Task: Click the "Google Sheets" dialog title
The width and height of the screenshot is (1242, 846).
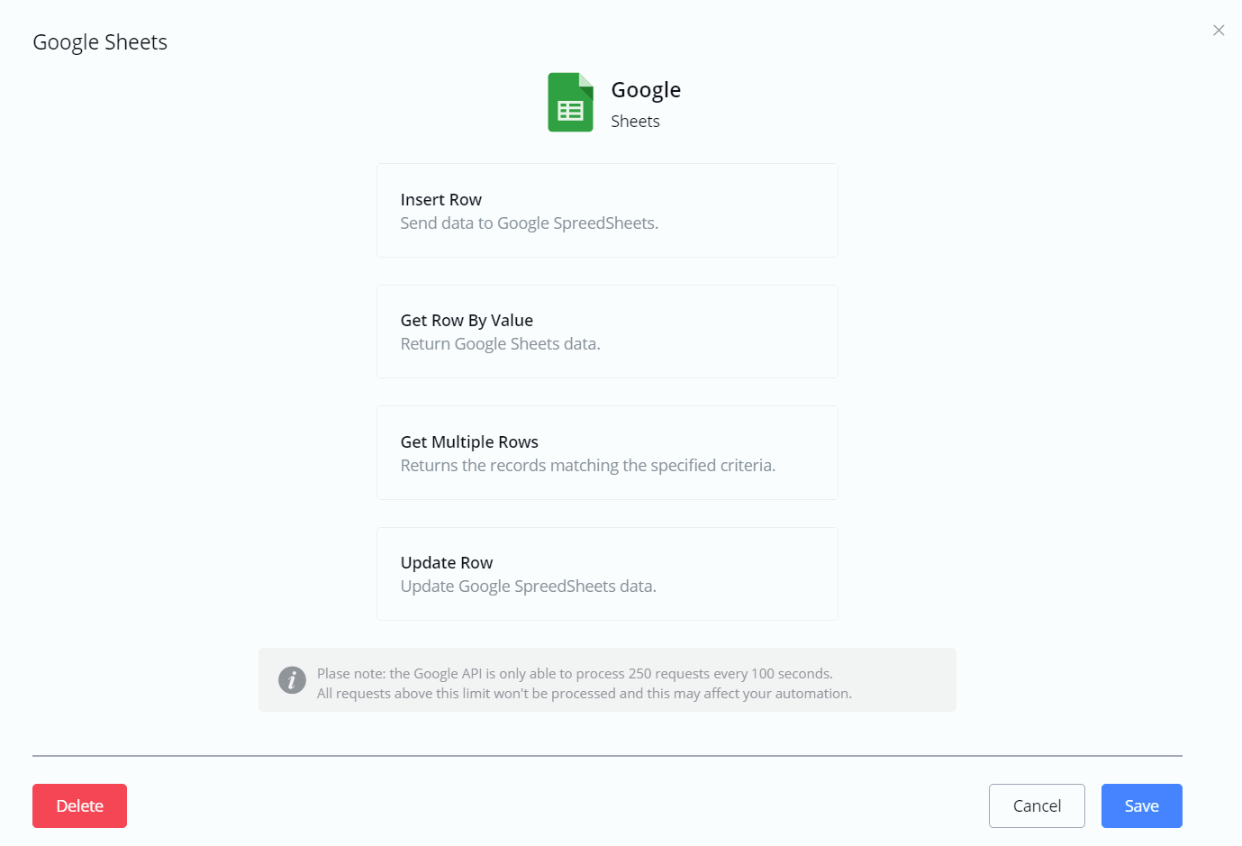Action: [100, 42]
